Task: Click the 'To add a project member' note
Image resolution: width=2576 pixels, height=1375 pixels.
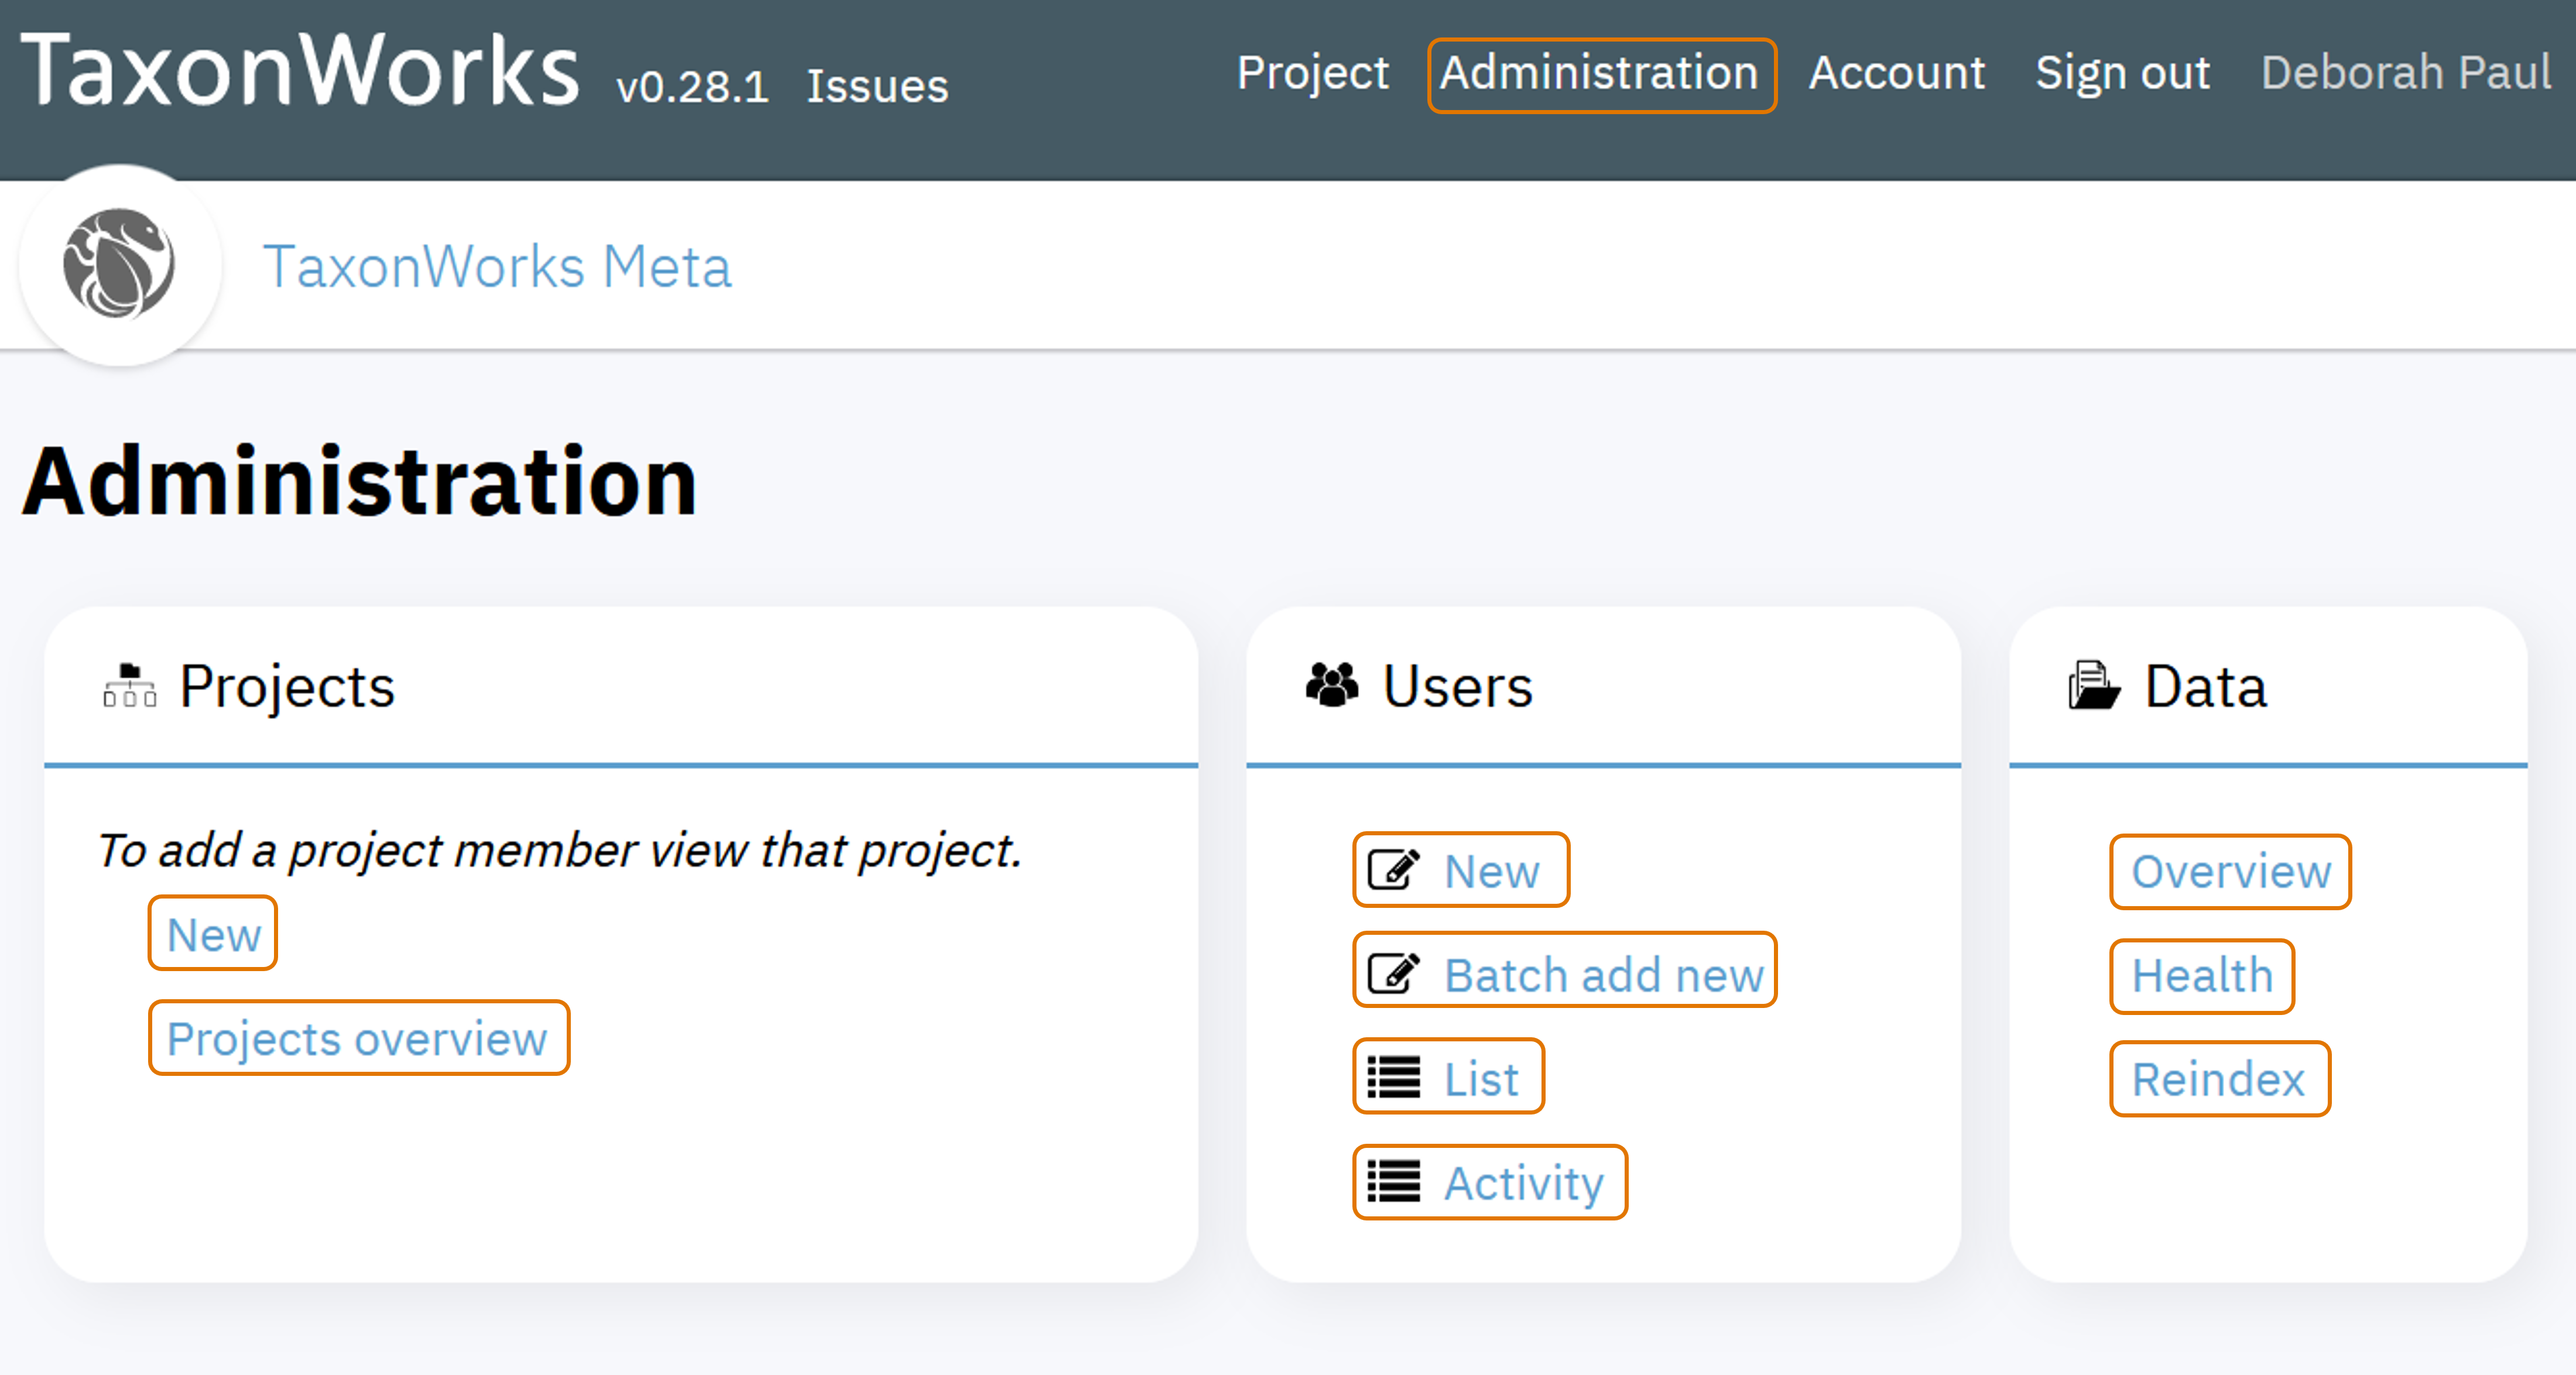Action: pos(559,851)
